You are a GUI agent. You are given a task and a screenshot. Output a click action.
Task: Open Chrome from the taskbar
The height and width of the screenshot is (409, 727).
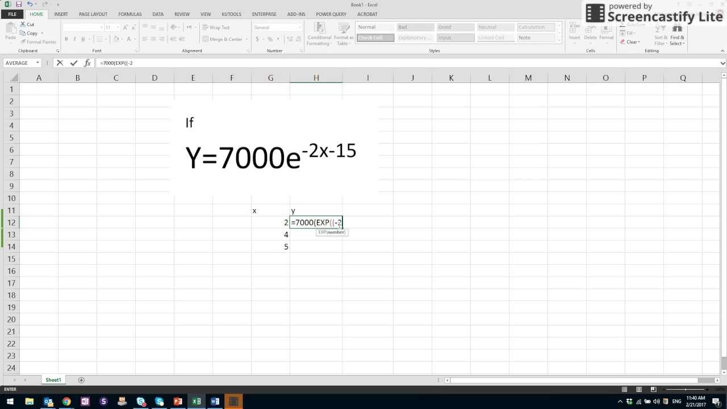[66, 402]
